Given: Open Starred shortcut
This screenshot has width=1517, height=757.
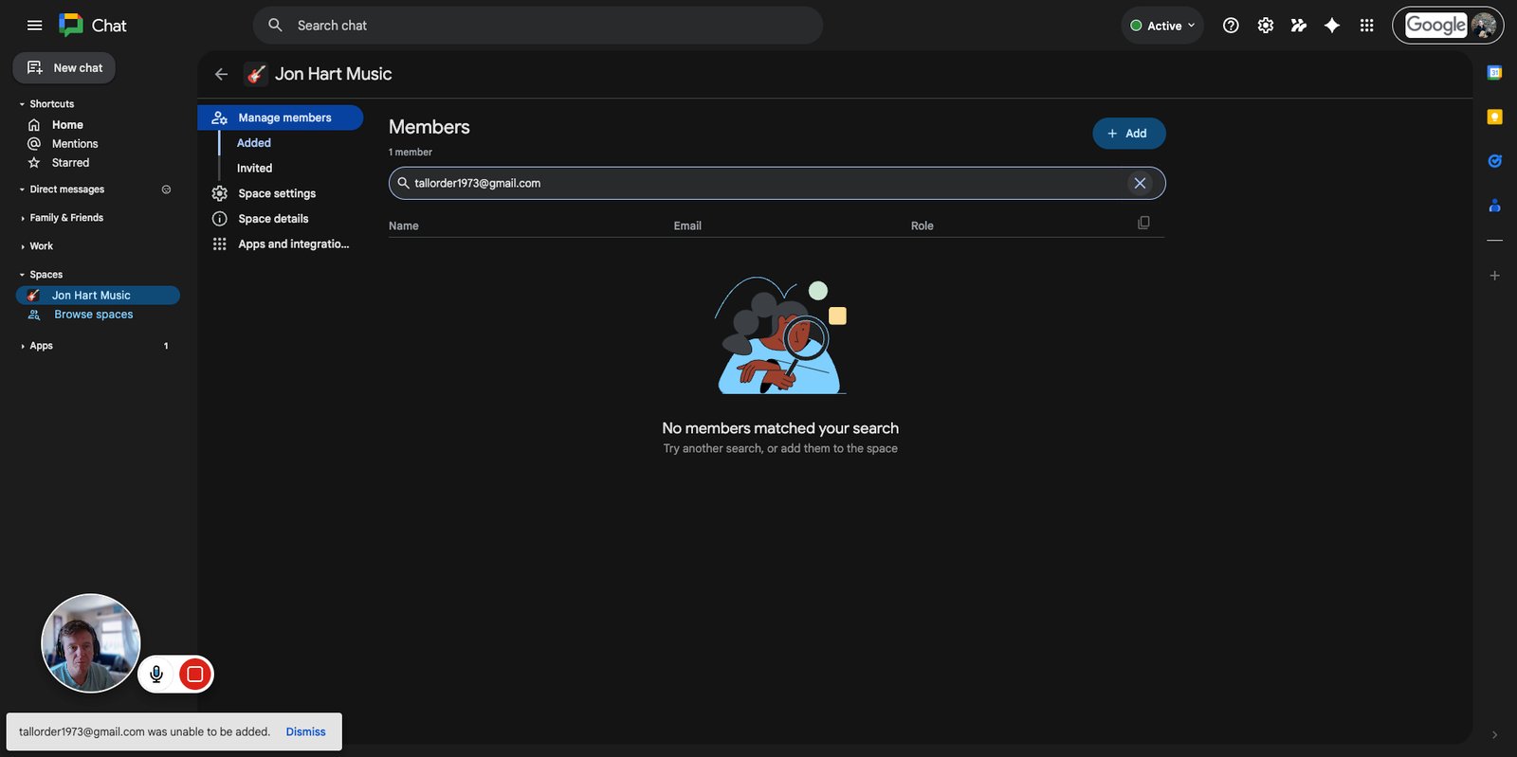Looking at the screenshot, I should [70, 163].
